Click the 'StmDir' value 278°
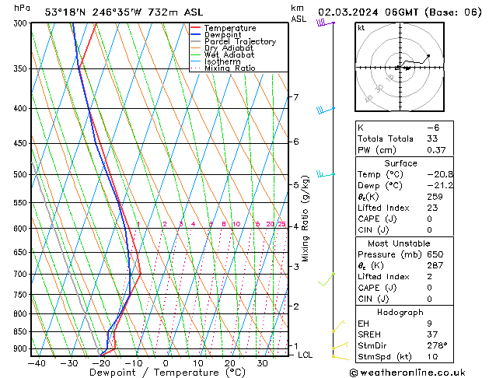 (437, 345)
